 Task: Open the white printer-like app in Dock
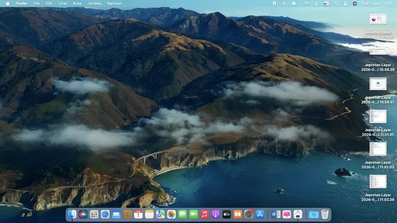298,214
